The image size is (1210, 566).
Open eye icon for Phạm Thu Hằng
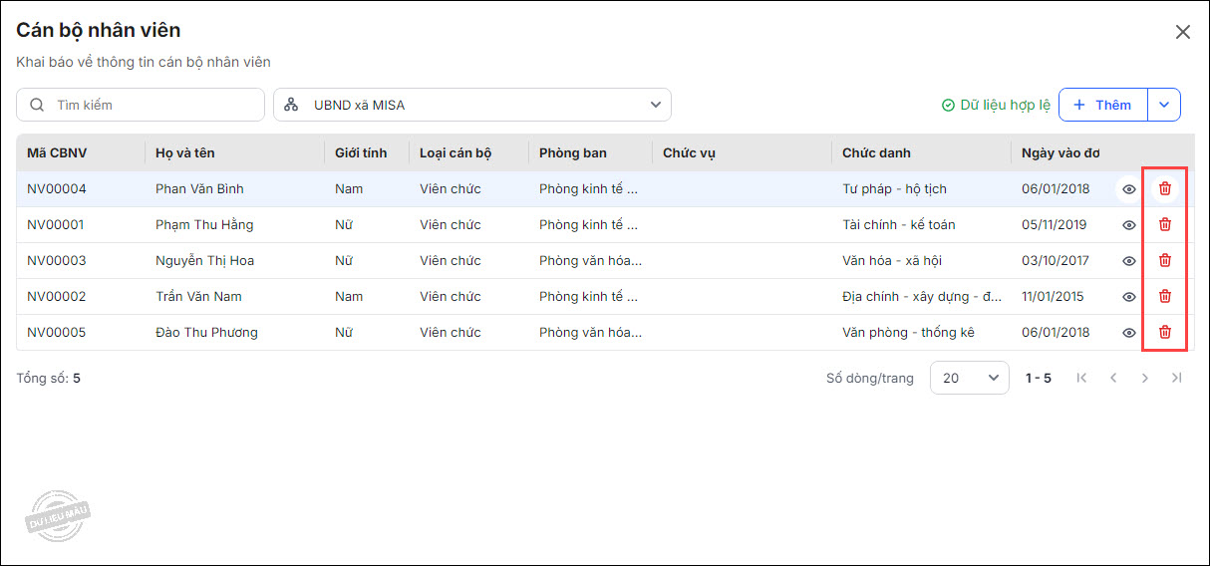1129,225
